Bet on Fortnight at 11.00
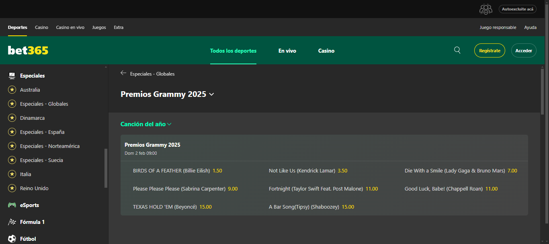 point(324,189)
